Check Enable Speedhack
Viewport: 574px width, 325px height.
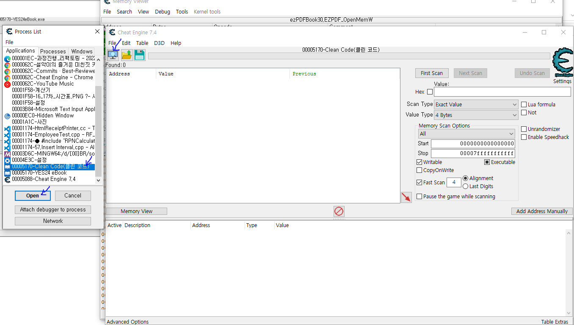point(524,137)
